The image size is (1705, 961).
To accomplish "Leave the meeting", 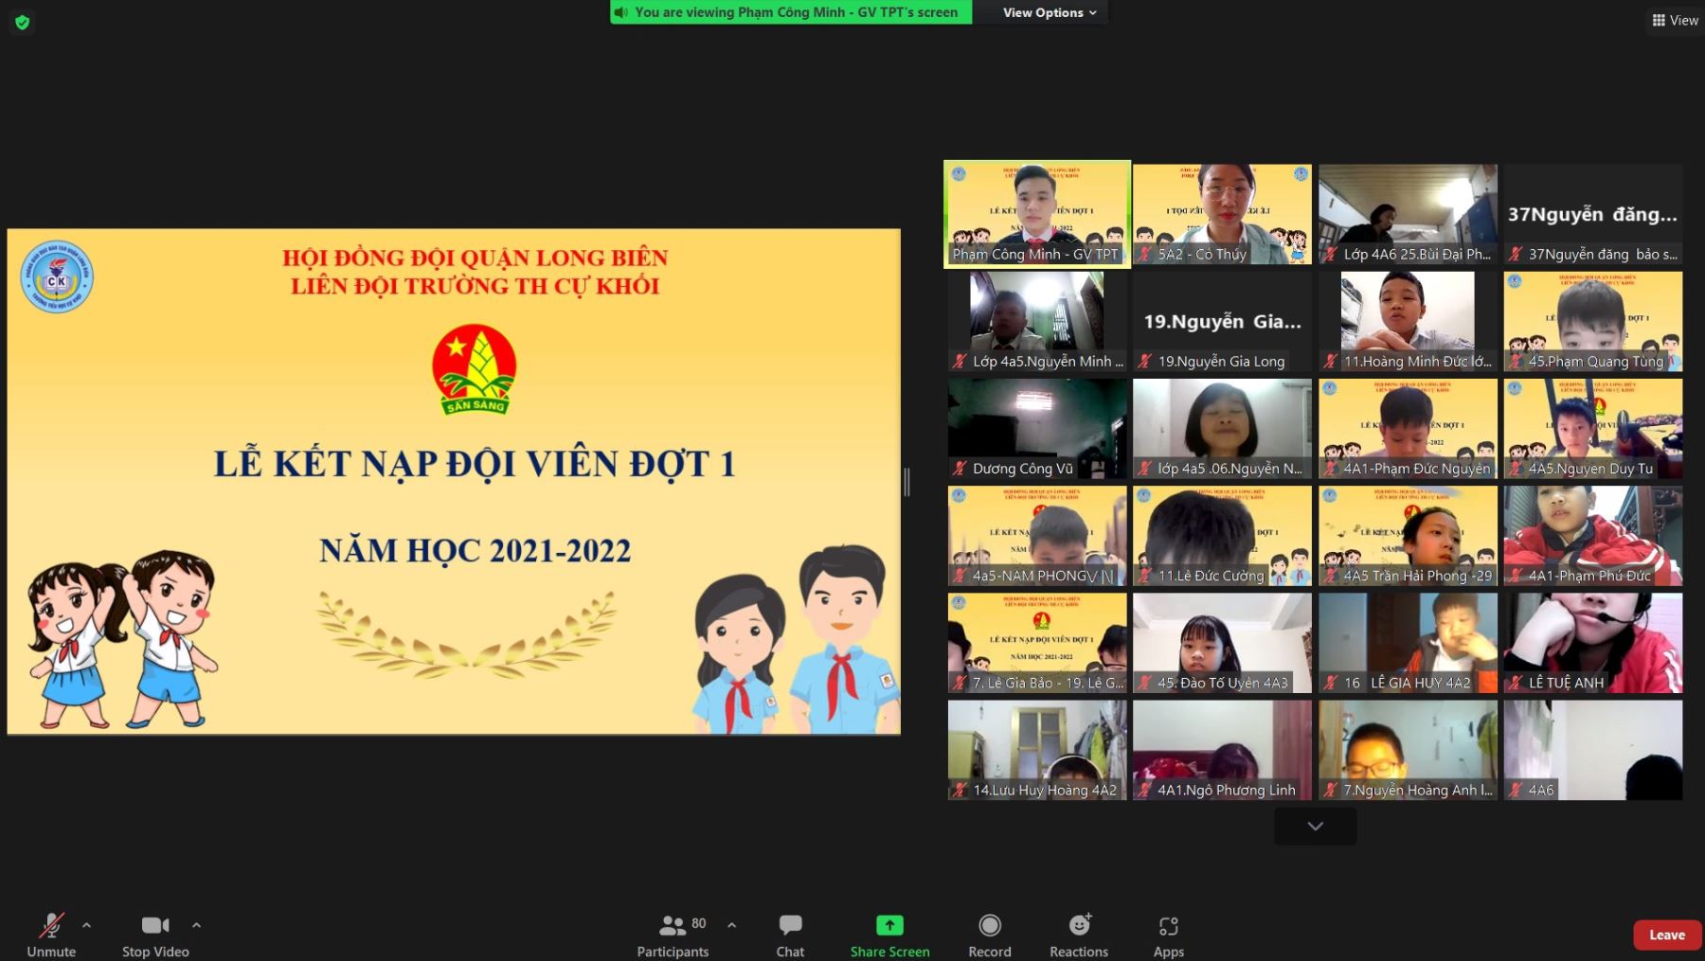I will coord(1666,934).
